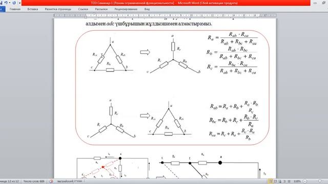This screenshot has height=184, width=328.
Task: Select the upper star circuit diagram
Action: coord(173,54)
